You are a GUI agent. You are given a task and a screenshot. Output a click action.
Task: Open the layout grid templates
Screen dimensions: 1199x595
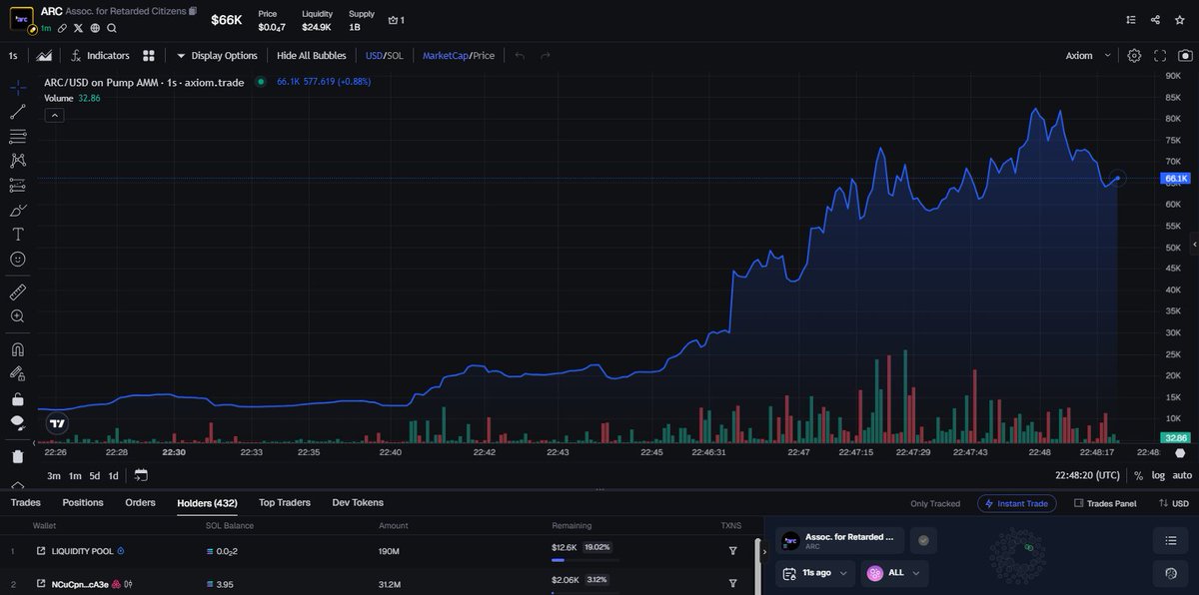click(x=149, y=56)
